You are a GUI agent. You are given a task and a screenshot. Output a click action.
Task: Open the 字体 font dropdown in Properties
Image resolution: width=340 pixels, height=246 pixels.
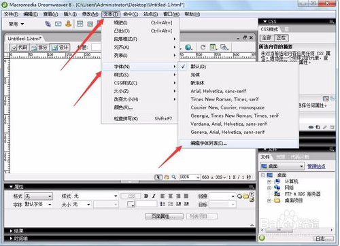click(x=38, y=205)
